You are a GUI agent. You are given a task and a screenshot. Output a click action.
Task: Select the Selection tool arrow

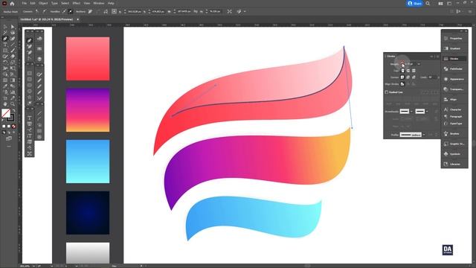pos(5,27)
